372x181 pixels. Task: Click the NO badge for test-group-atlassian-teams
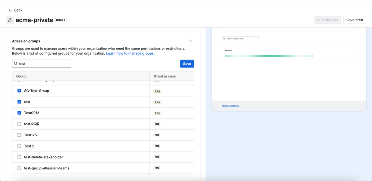coord(157,168)
